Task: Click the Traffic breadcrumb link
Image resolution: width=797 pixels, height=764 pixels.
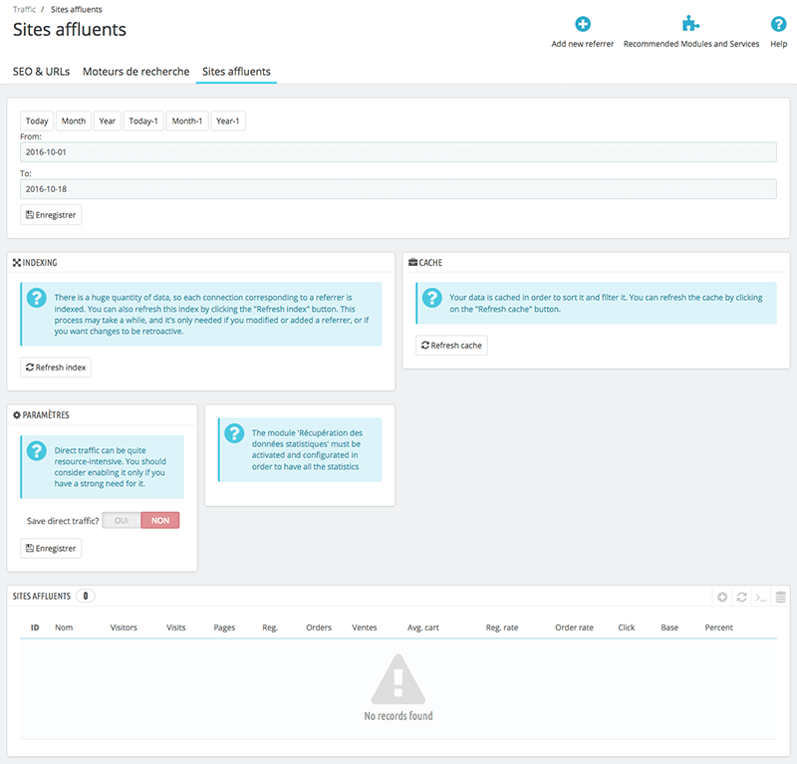Action: [x=25, y=9]
